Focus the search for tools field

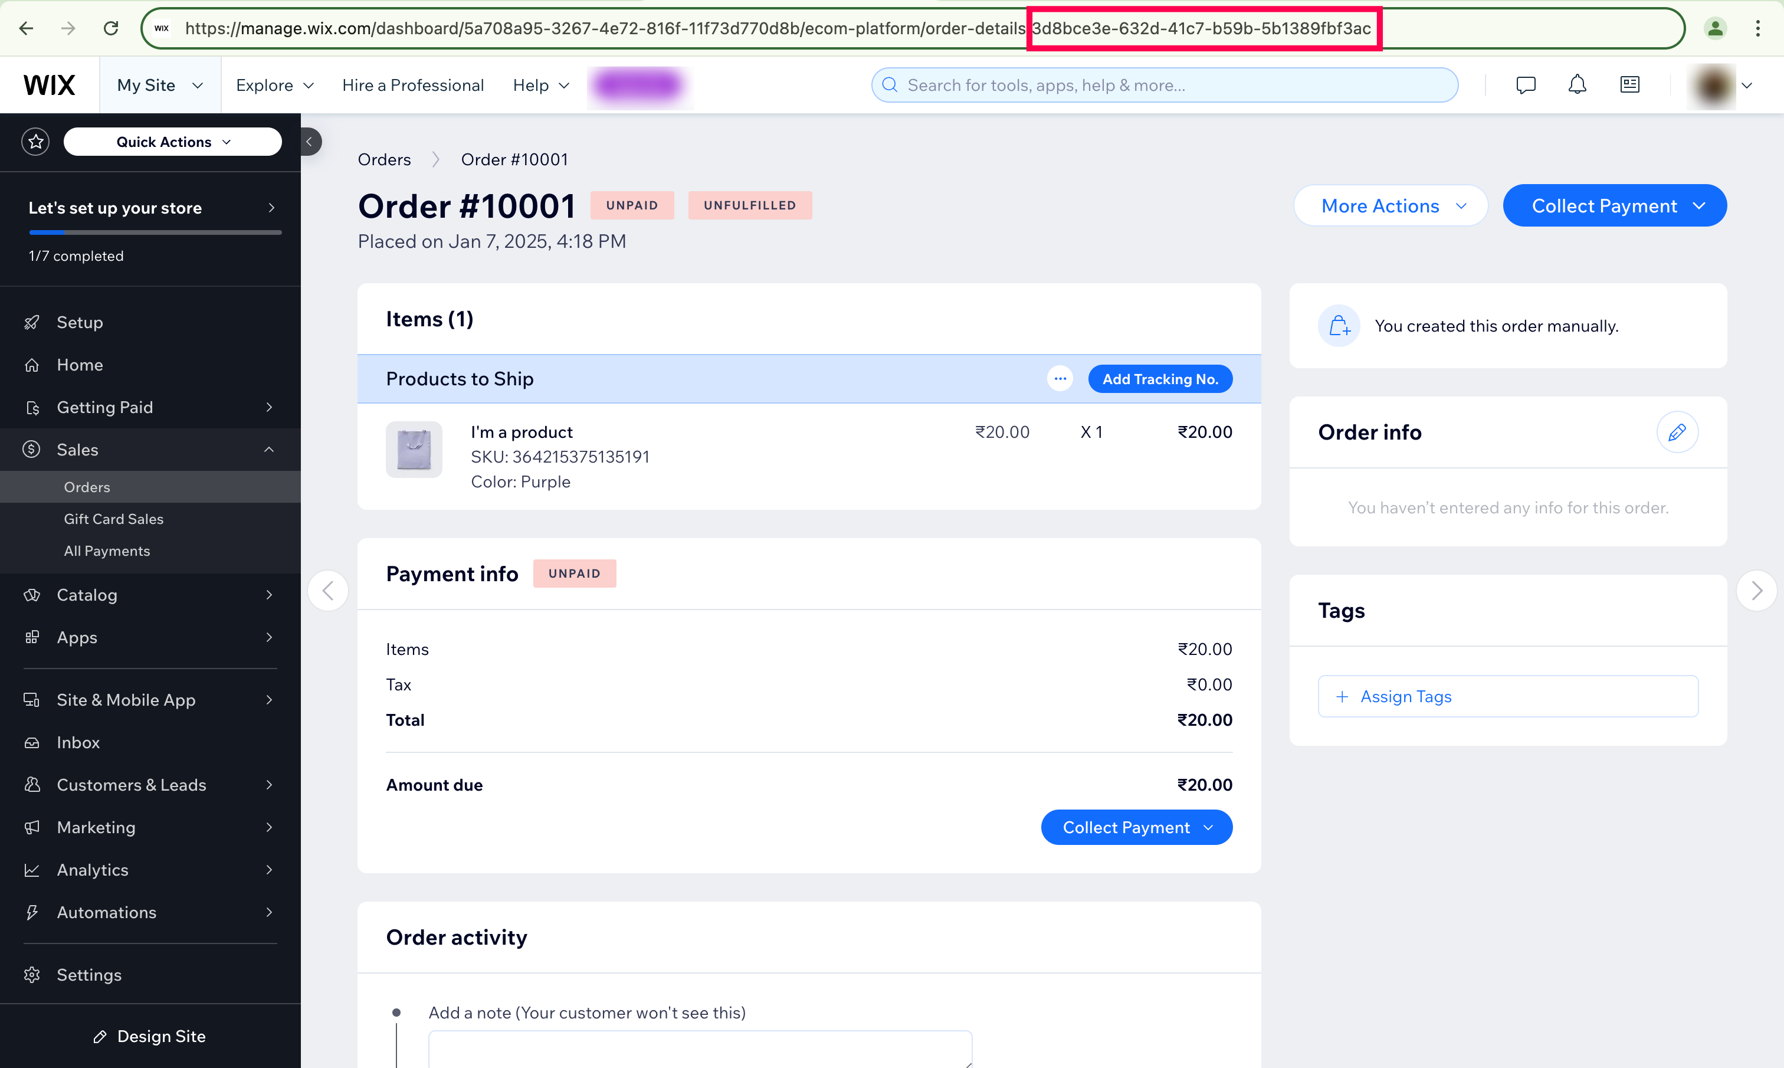(1164, 85)
